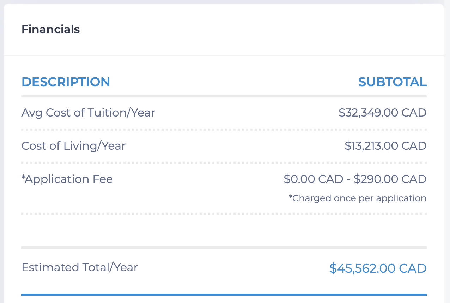Click the dotted separator below application fee

(x=224, y=214)
